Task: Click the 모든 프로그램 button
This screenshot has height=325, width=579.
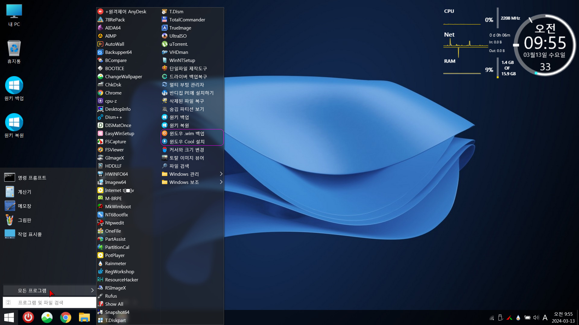Action: point(49,290)
